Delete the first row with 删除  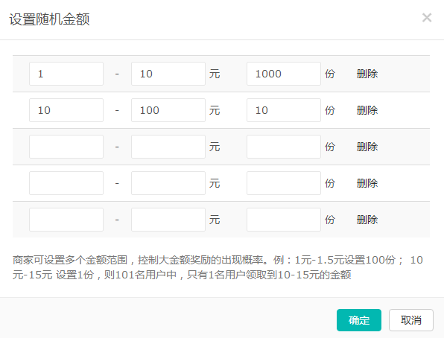pos(367,74)
